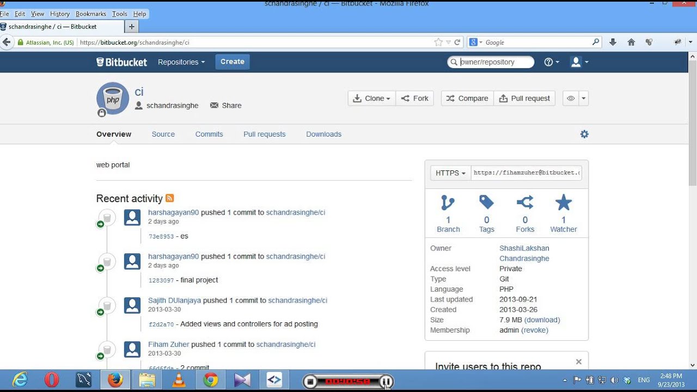Click the Firefox back arrow button
The image size is (697, 392).
click(7, 42)
